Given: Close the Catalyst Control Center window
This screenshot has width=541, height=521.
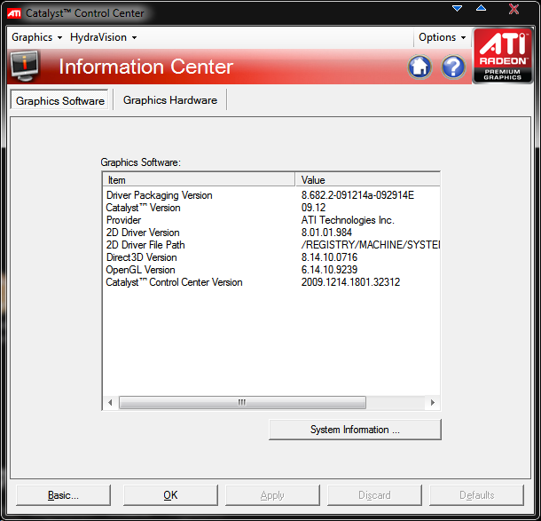Looking at the screenshot, I should (514, 9).
